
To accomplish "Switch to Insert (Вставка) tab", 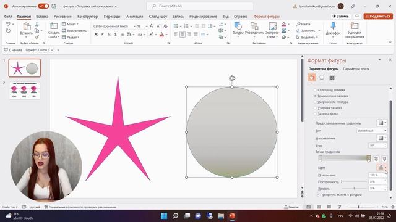I will click(42, 17).
